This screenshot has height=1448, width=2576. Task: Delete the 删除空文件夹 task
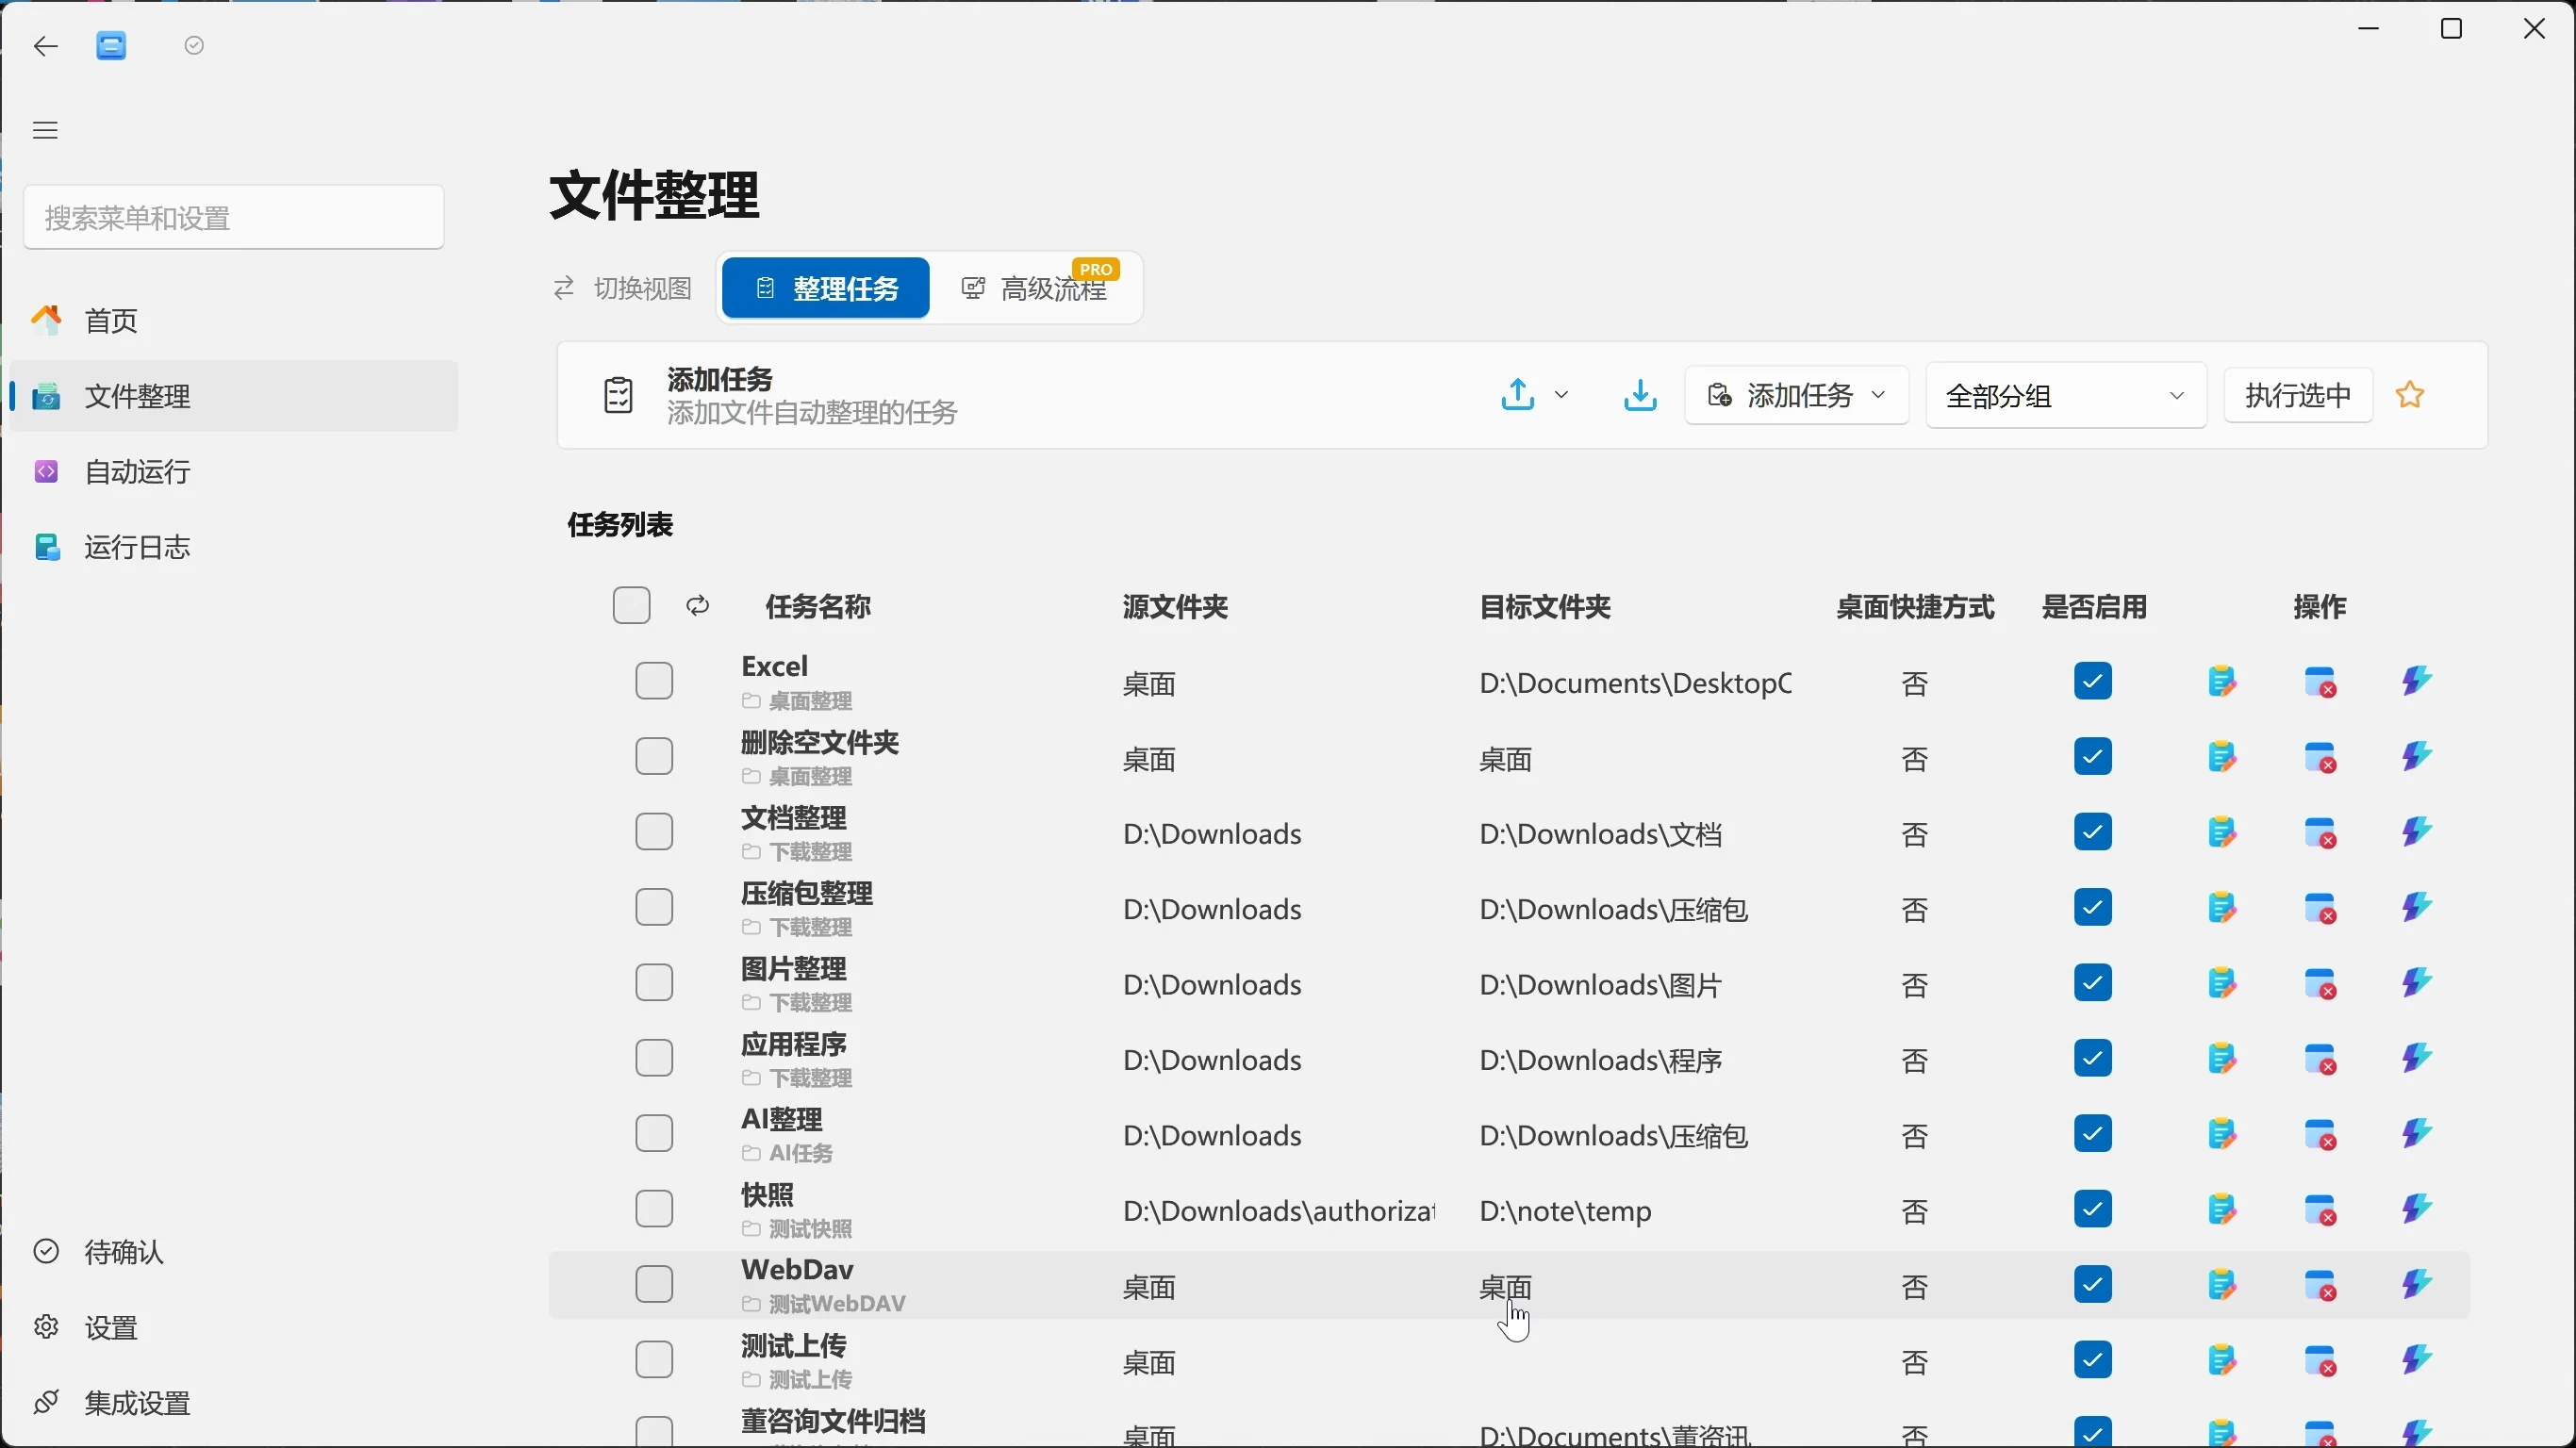[x=2321, y=758]
